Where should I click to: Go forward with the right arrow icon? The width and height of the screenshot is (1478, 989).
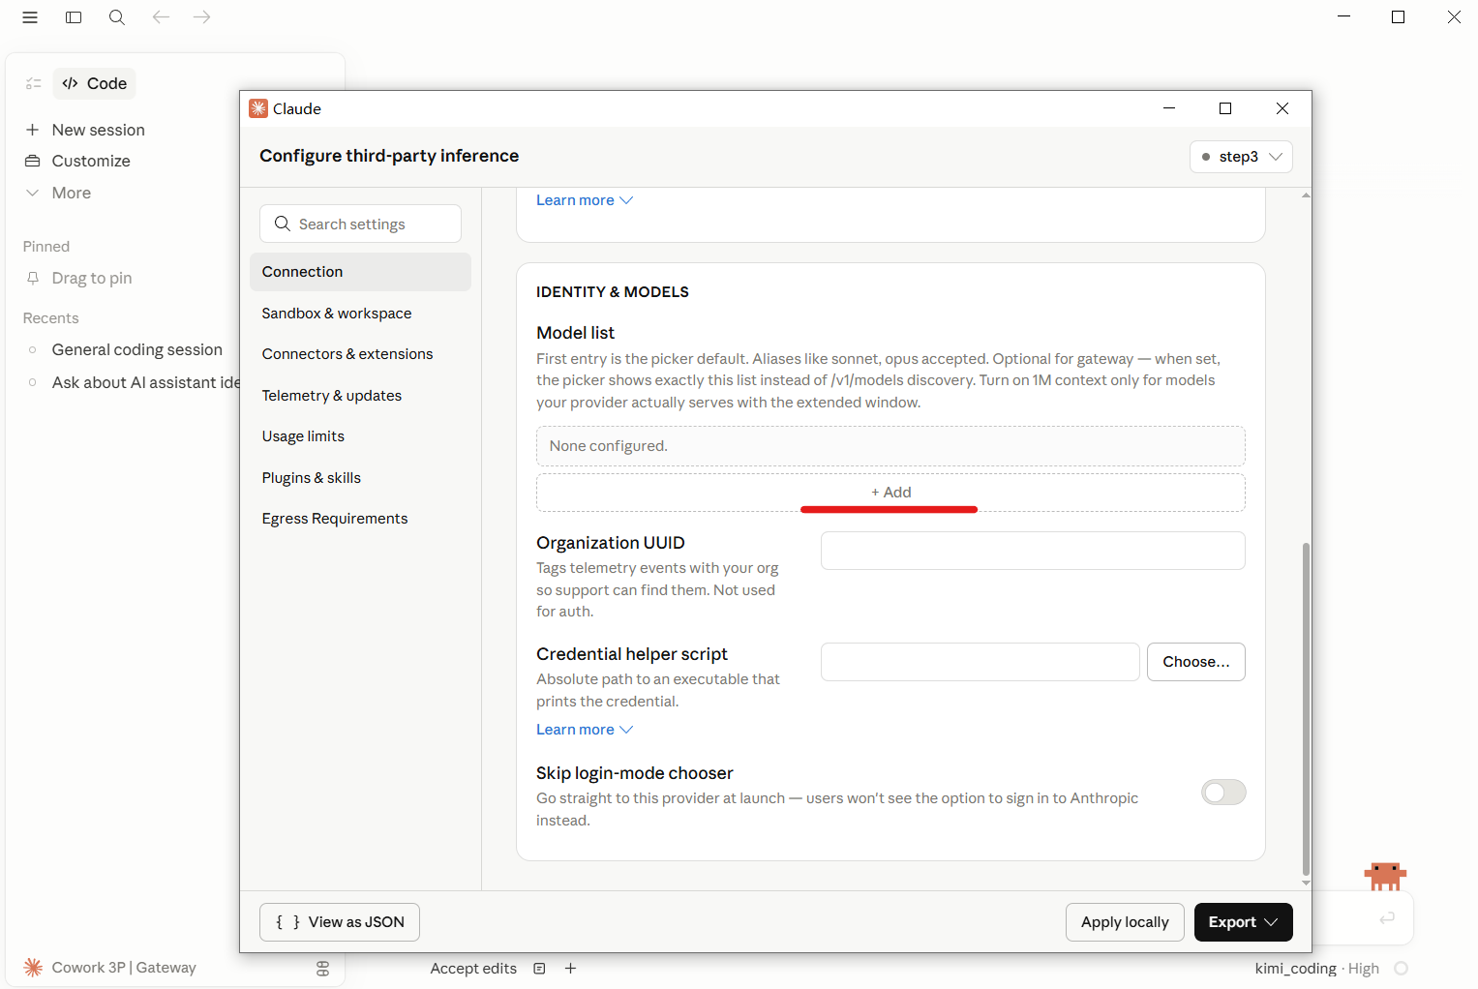pos(202,17)
